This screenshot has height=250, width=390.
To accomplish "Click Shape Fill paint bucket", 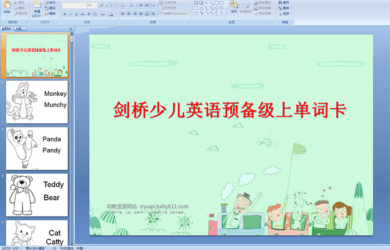I will 263,2.
